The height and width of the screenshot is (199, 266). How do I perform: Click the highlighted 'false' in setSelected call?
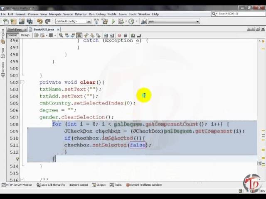138,145
